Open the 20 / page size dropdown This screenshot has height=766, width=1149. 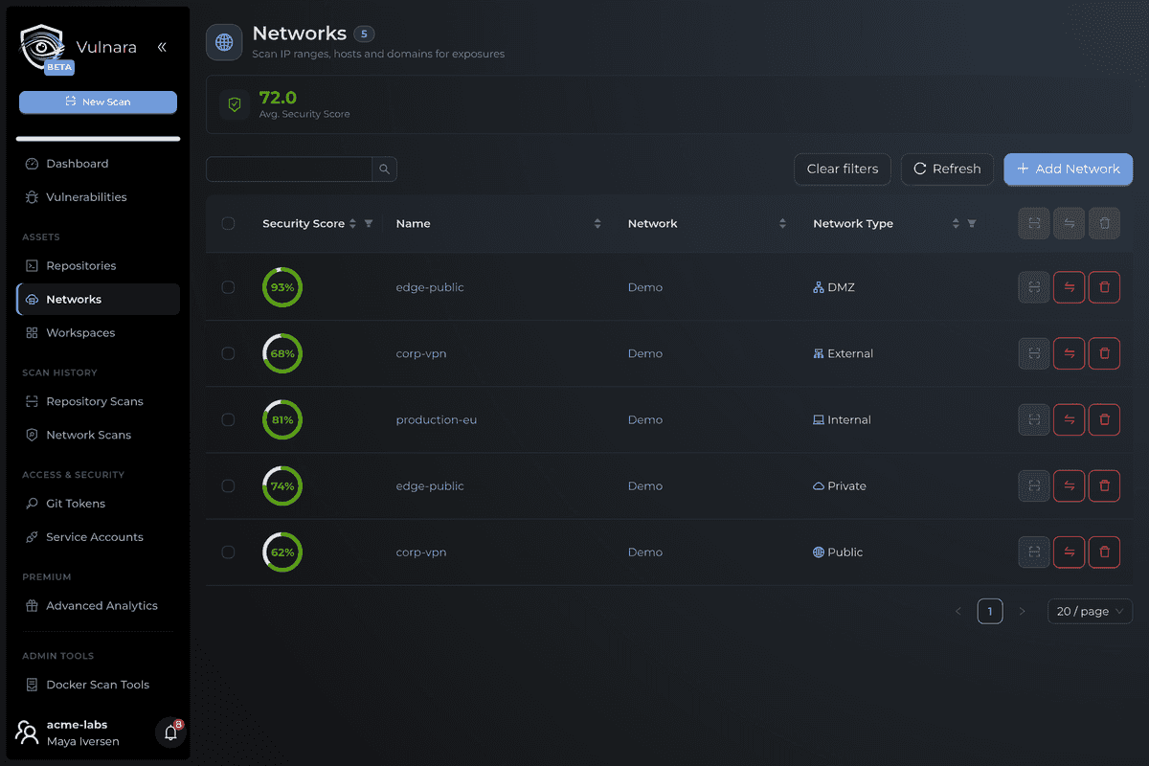[1090, 611]
